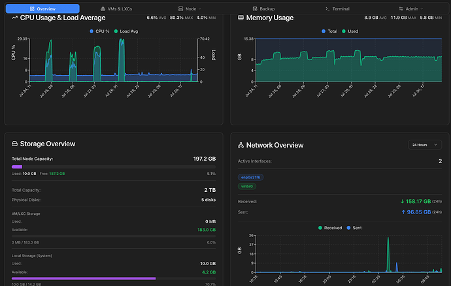
Task: Select the enp0s31f6 interface badge
Action: (250, 178)
